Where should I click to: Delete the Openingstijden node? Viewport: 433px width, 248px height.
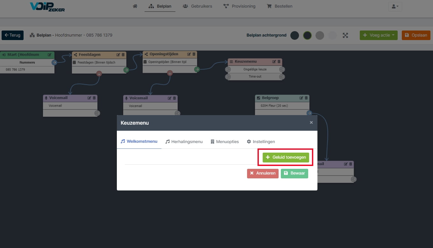coord(194,54)
